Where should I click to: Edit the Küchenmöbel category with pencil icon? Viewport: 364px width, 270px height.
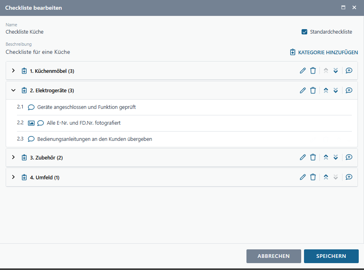tap(302, 71)
